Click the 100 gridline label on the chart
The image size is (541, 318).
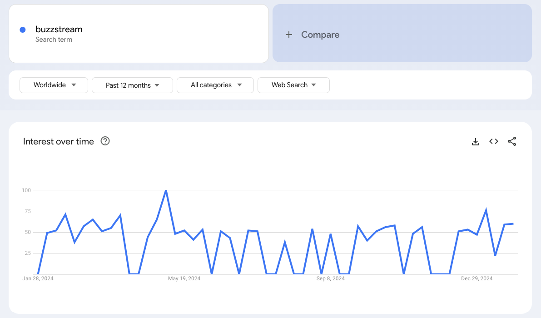pos(27,190)
